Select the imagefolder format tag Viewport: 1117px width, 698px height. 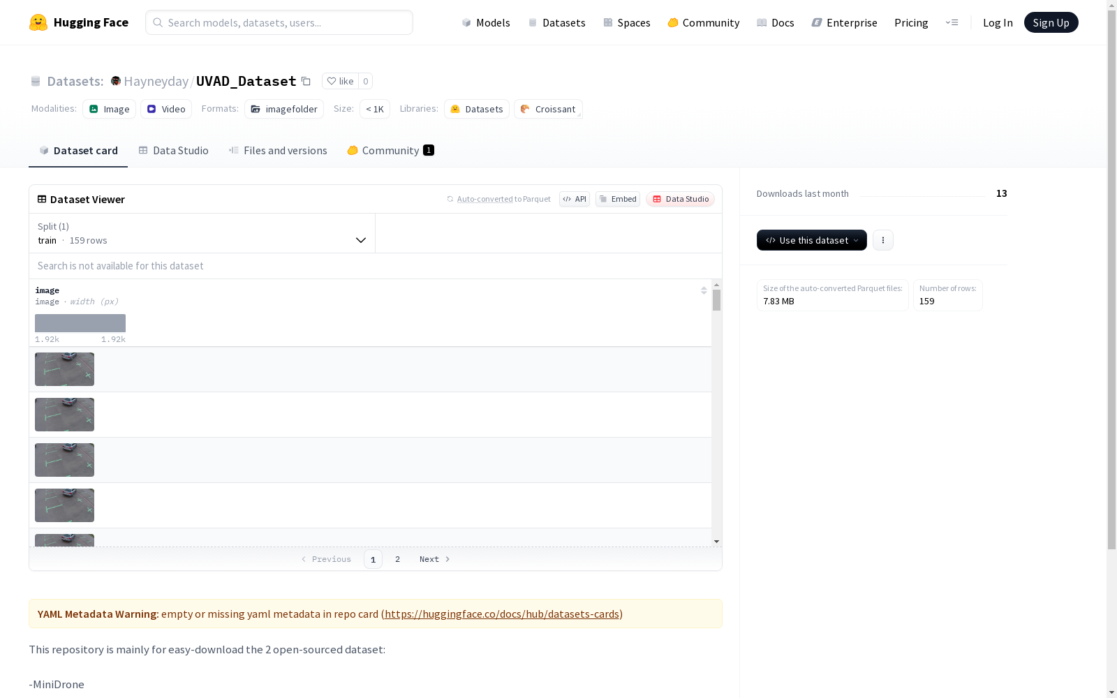tap(284, 109)
